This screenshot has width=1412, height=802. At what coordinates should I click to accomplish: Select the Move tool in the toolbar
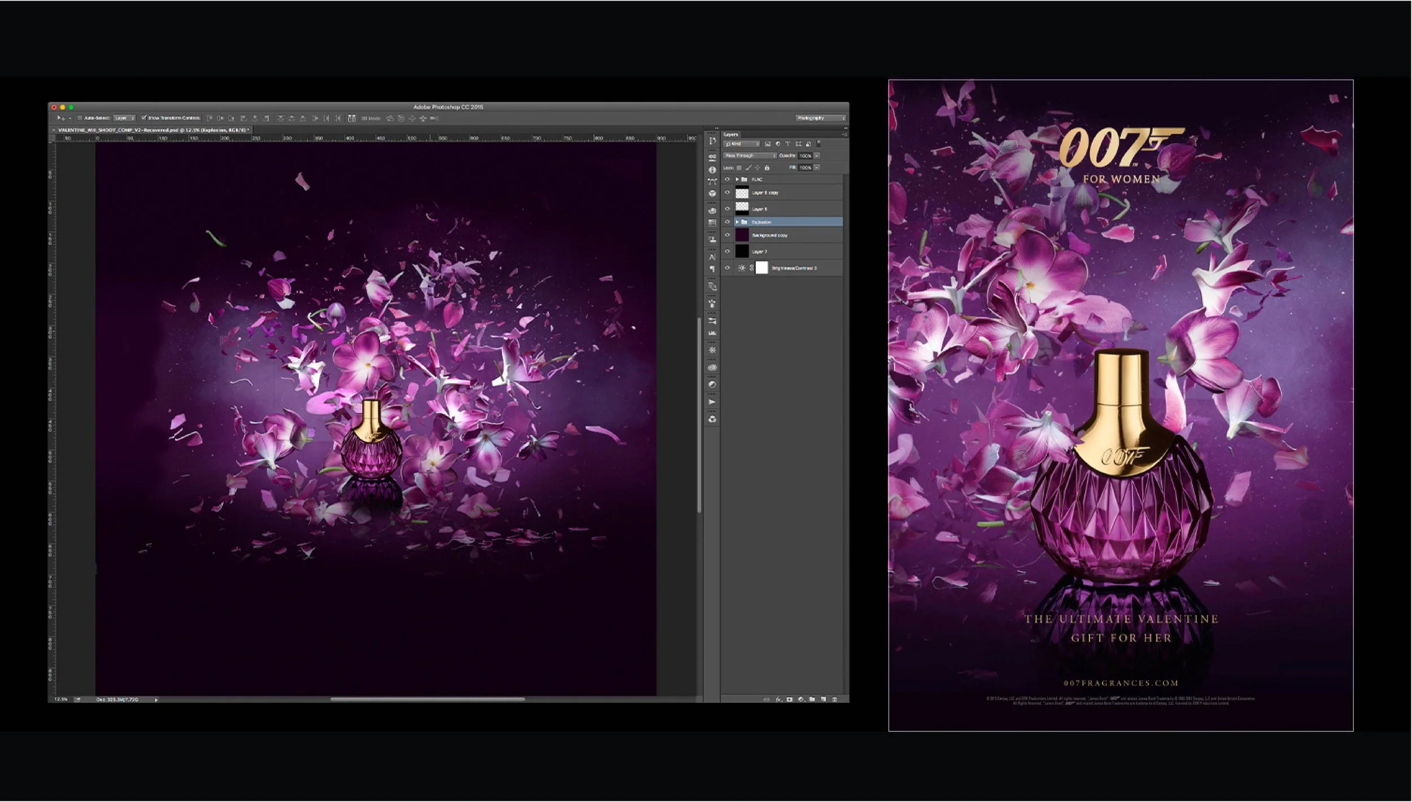60,117
